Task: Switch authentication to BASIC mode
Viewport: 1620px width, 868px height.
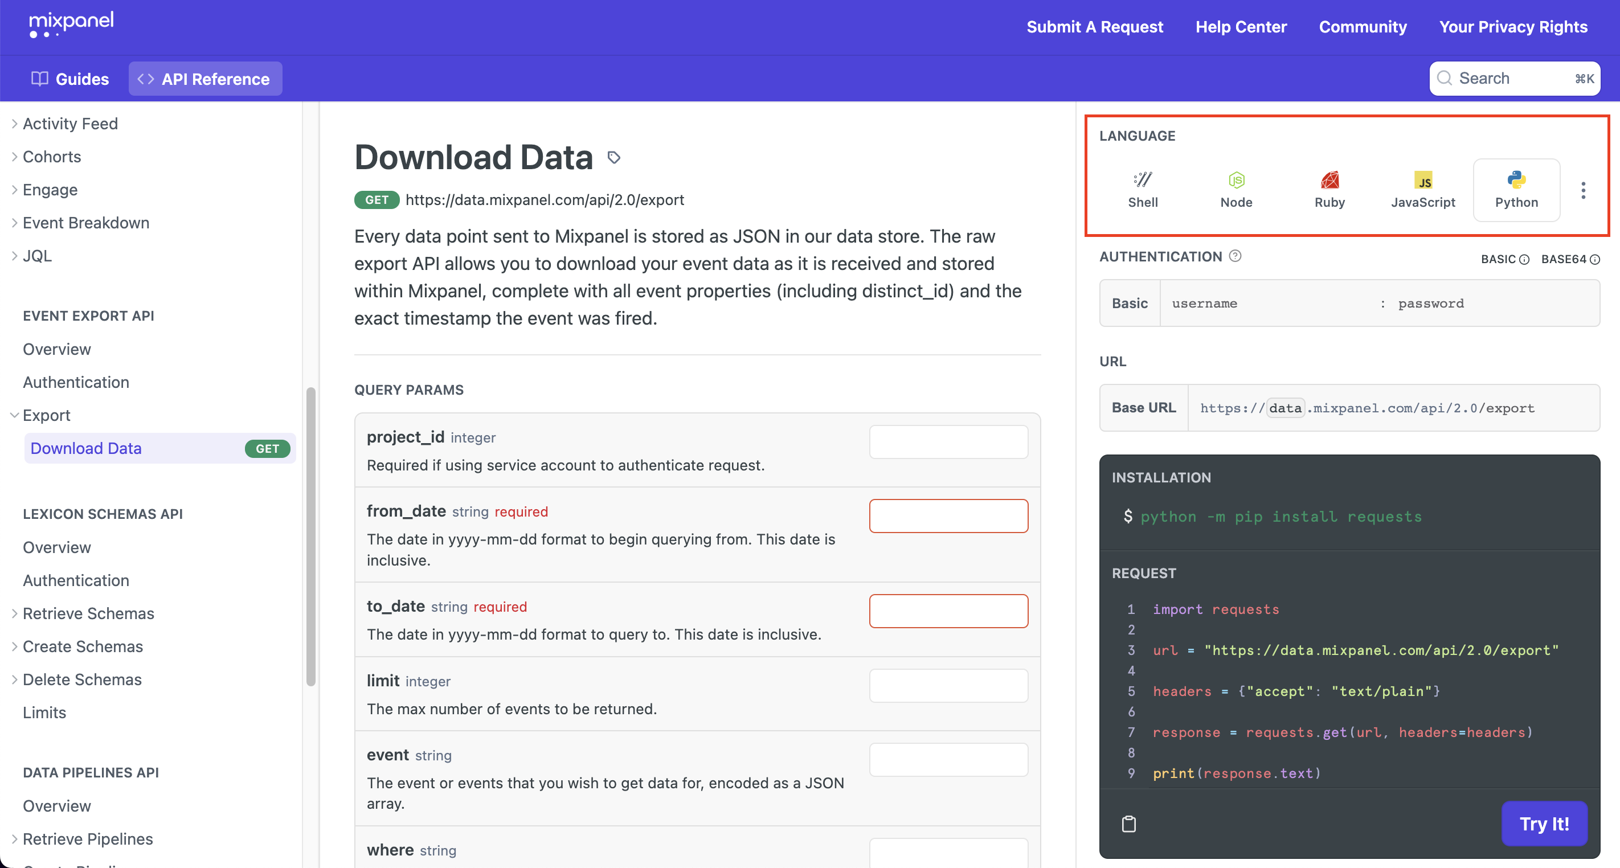Action: coord(1504,259)
